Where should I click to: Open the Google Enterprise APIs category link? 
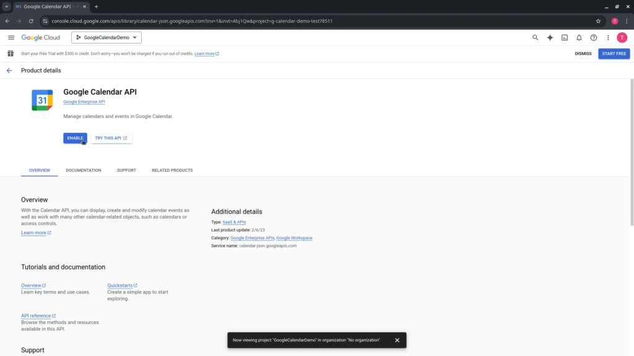tap(253, 238)
